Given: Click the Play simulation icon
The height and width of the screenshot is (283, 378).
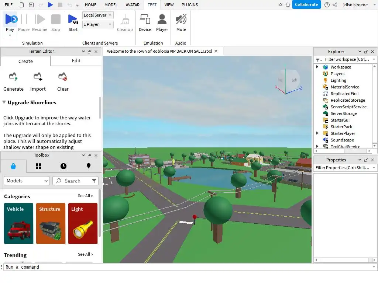Looking at the screenshot, I should coord(11,19).
